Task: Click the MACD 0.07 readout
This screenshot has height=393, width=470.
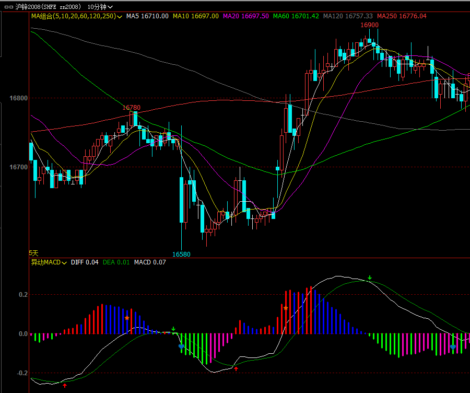Action: pyautogui.click(x=150, y=262)
